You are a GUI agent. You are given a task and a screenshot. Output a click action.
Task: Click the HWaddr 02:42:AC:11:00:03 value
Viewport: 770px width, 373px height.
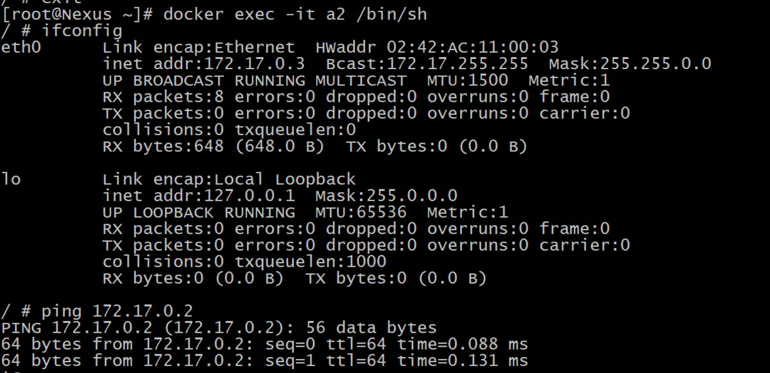(437, 47)
